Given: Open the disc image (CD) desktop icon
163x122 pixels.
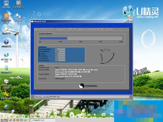Looking at the screenshot, I should (19, 17).
